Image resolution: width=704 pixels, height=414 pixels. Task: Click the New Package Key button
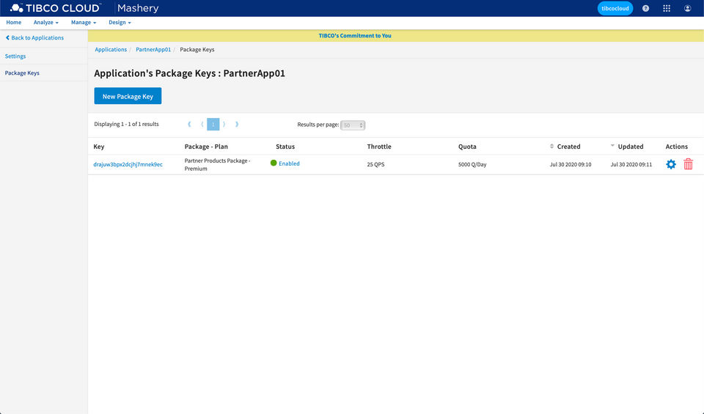[x=128, y=96]
